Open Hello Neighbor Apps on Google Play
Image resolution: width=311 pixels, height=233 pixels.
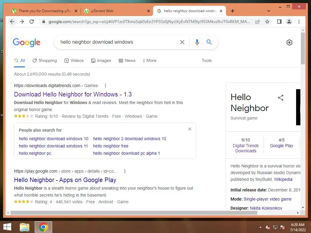pyautogui.click(x=65, y=180)
